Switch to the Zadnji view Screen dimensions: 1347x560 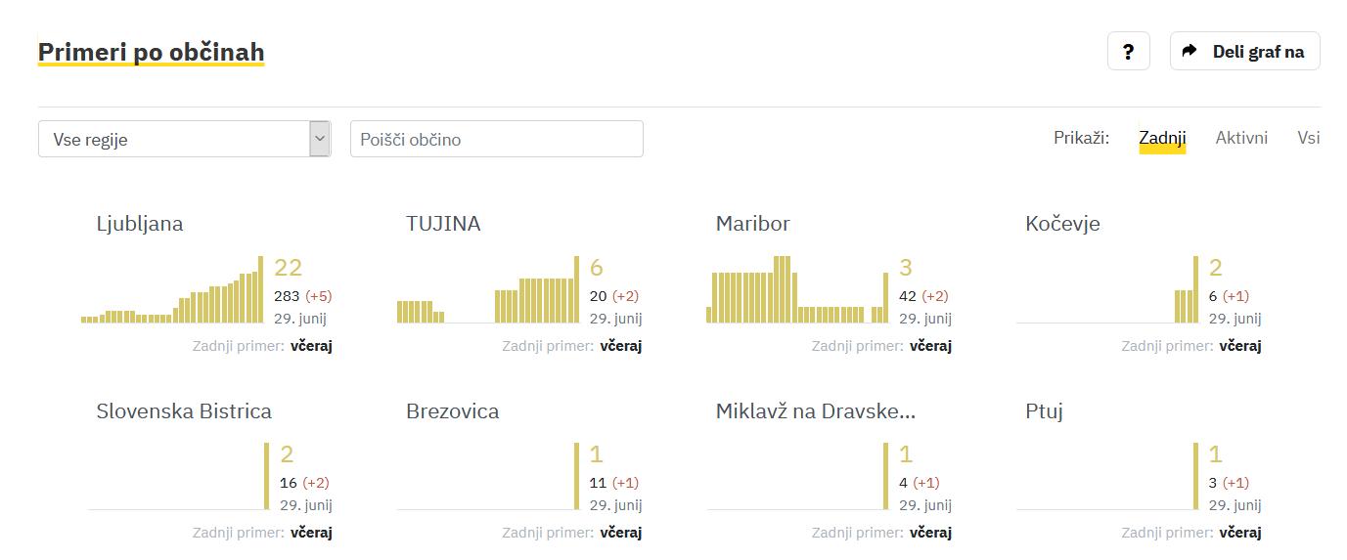pos(1162,138)
